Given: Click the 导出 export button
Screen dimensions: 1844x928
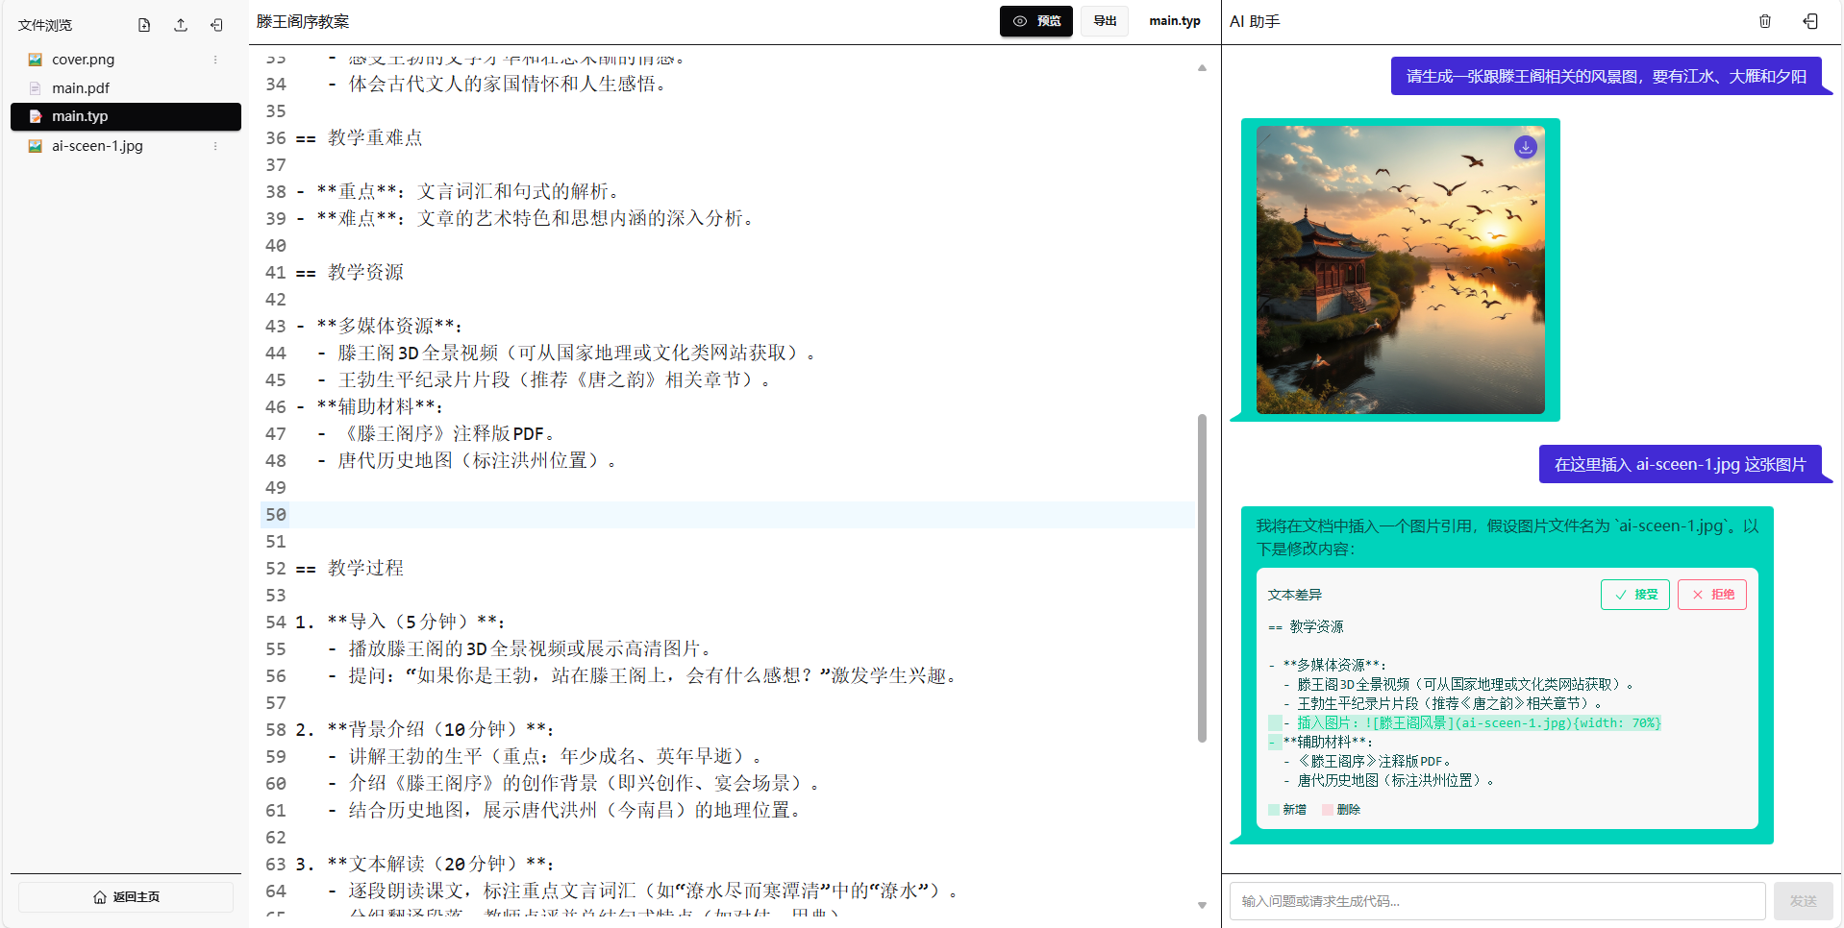Looking at the screenshot, I should pyautogui.click(x=1104, y=20).
